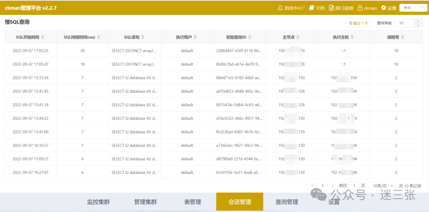Click ckman管理平台 v2.2.7 title
This screenshot has height=212, width=429.
pyautogui.click(x=31, y=8)
